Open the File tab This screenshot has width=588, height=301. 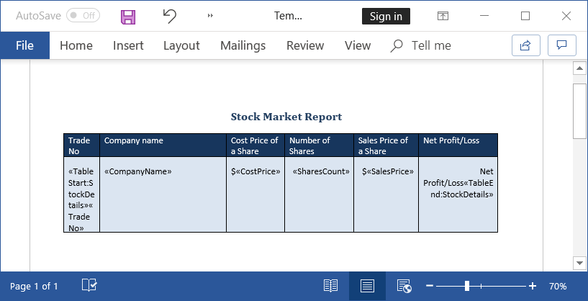[x=24, y=45]
